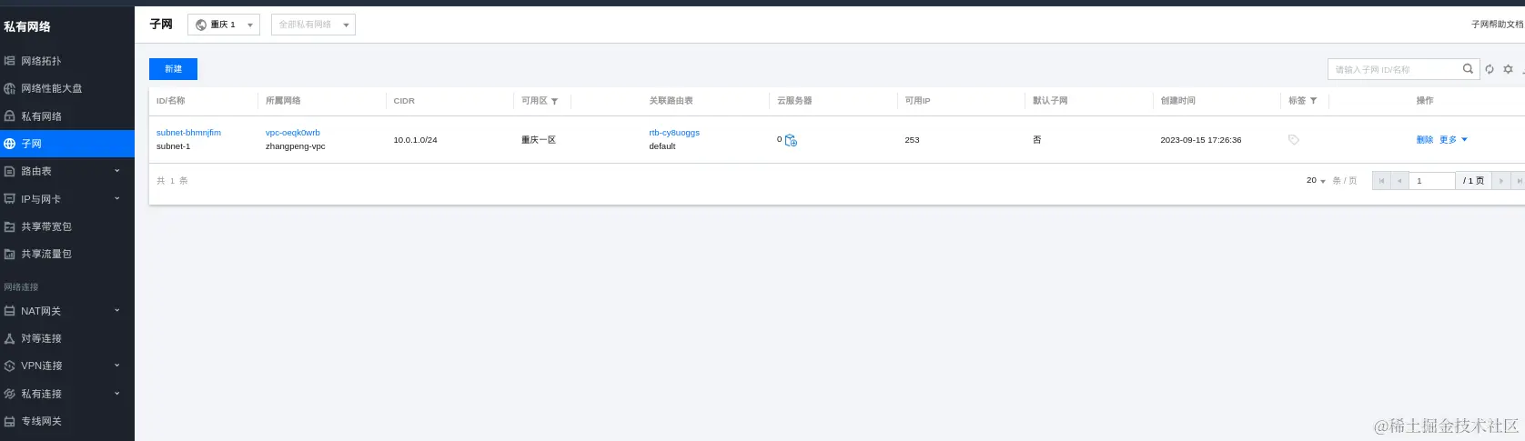1525x441 pixels.
Task: Click the zhangpeng-vpc network name
Action: (295, 146)
